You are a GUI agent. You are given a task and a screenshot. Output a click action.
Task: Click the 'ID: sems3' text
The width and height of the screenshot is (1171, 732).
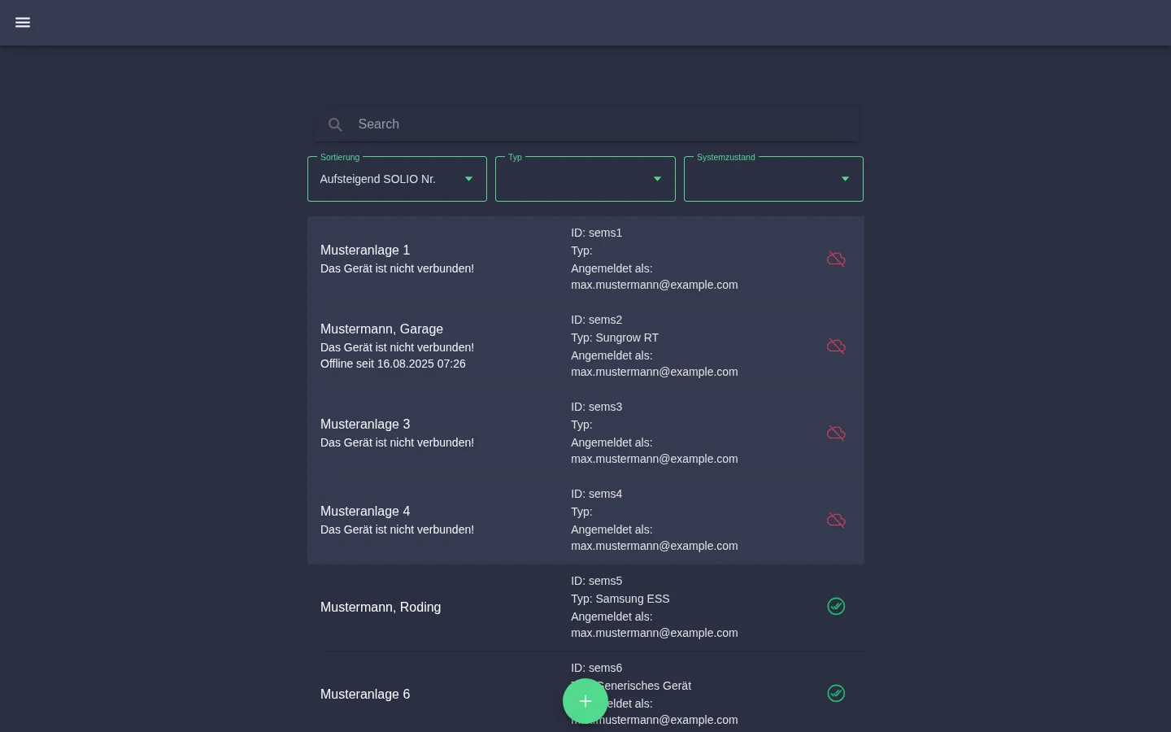pos(596,407)
